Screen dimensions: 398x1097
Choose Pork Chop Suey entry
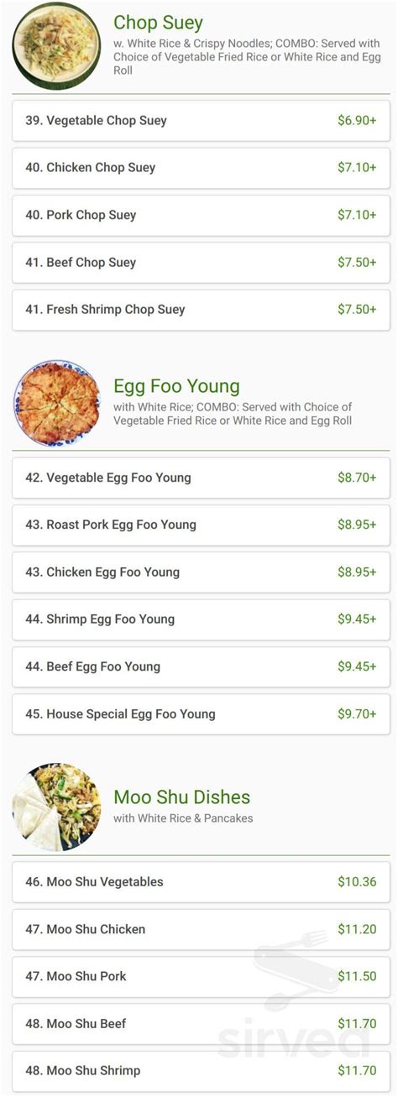tap(201, 215)
